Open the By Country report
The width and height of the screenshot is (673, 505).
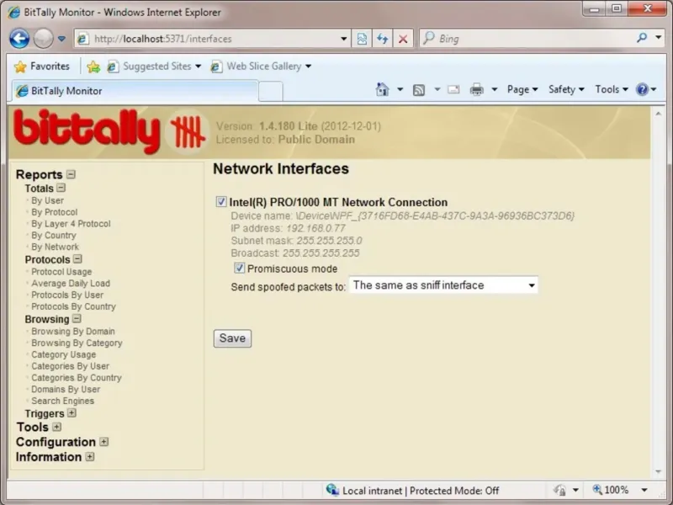[54, 236]
